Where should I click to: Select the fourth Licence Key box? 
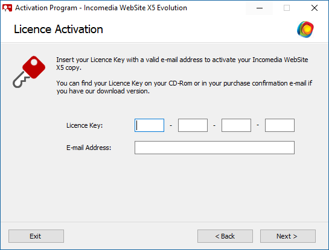point(279,125)
